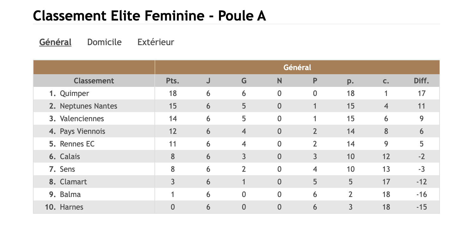The image size is (457, 233).
Task: Click the J column header
Action: coord(208,81)
